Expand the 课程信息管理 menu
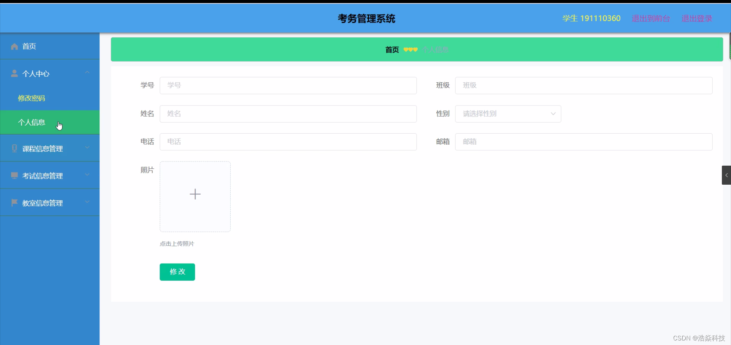 point(87,148)
